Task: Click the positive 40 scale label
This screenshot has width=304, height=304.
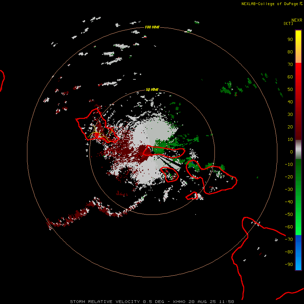Action: pos(290,102)
